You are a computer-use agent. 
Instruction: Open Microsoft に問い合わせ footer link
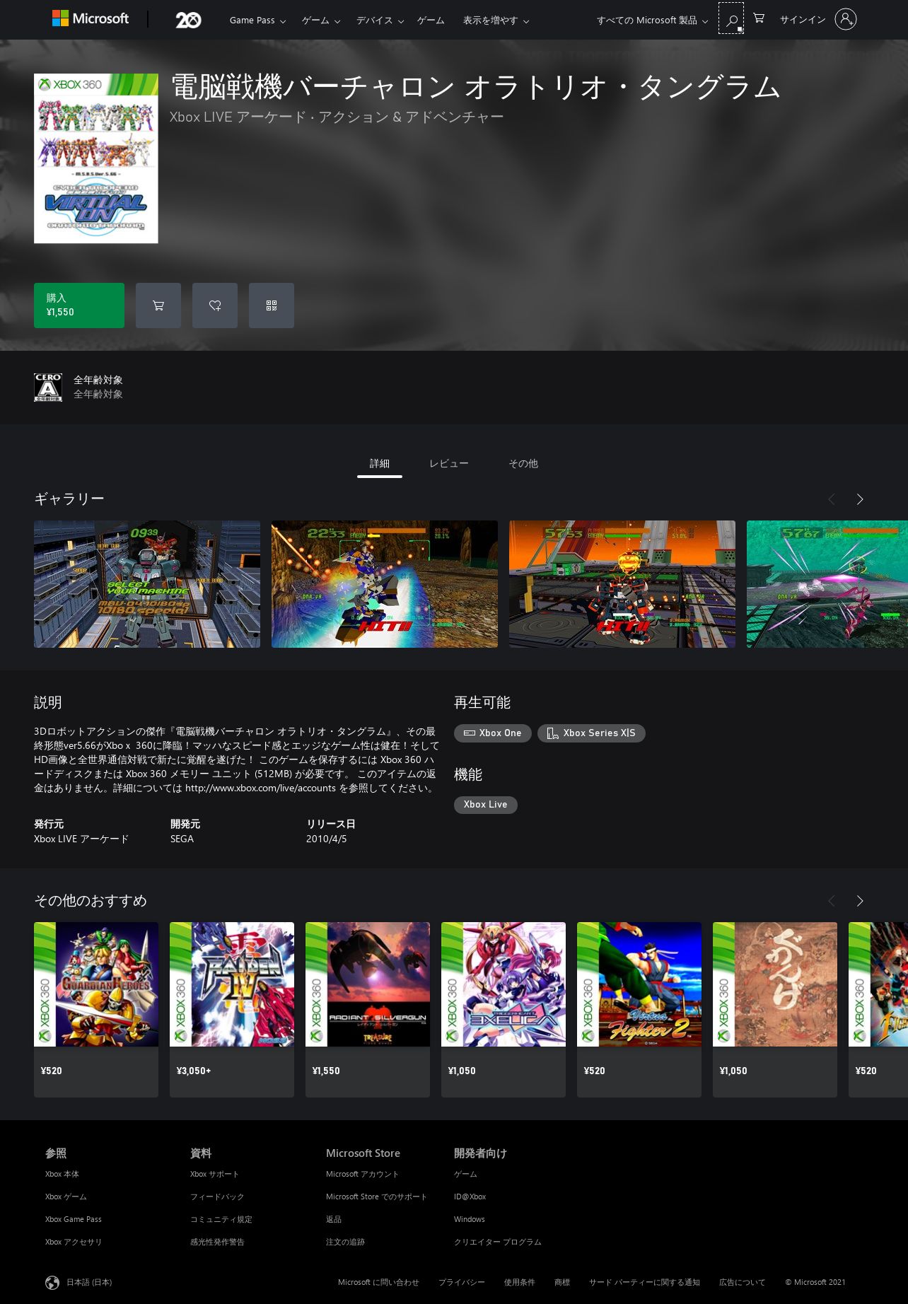[378, 1283]
